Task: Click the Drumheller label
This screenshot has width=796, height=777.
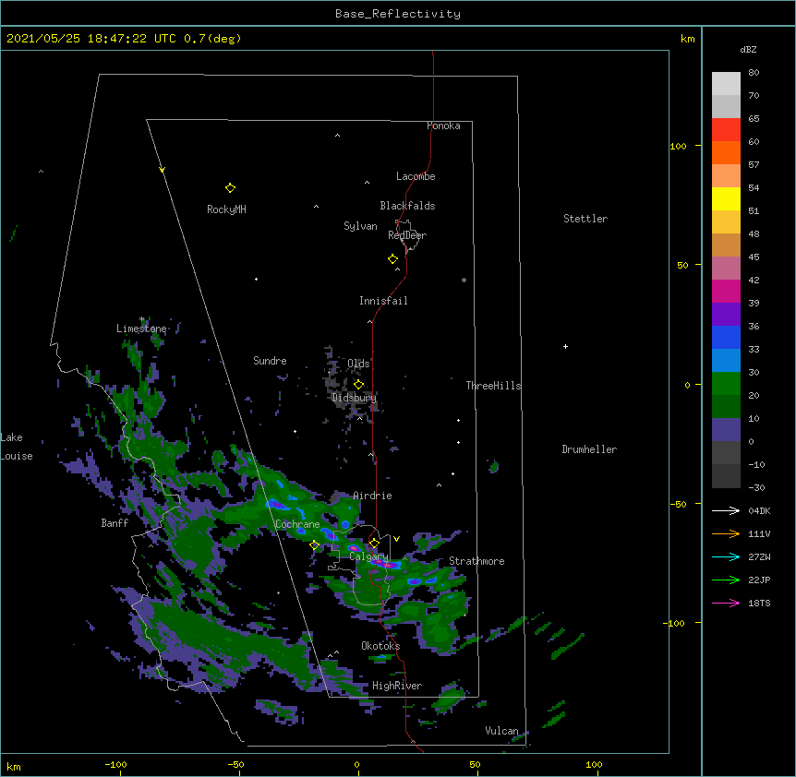Action: (x=589, y=449)
